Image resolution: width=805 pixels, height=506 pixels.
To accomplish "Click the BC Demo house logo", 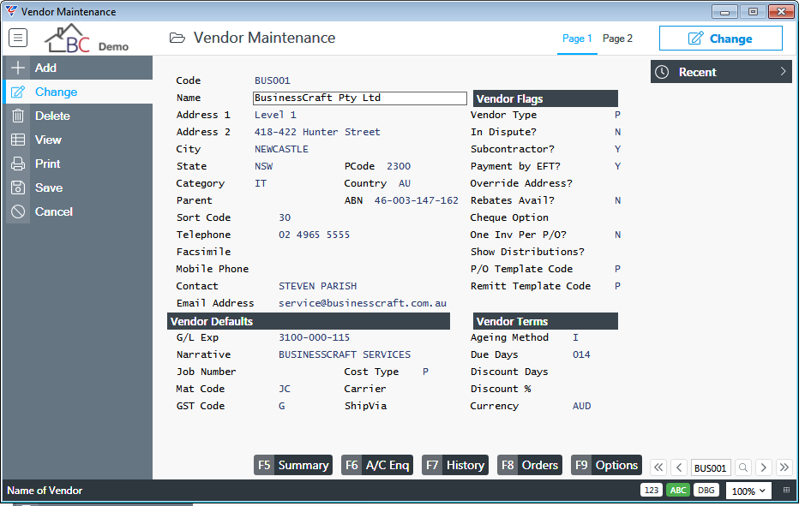I will [x=87, y=39].
